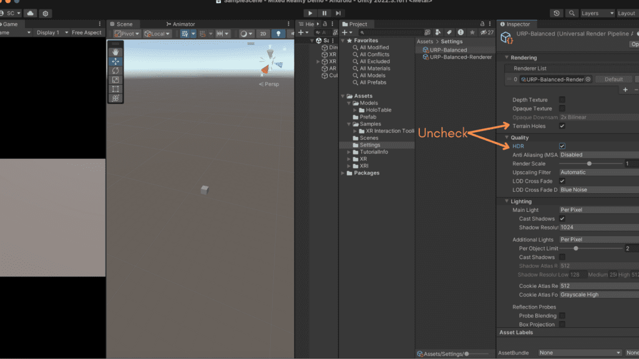Image resolution: width=639 pixels, height=359 pixels.
Task: Click the Layout button in the top-right corner
Action: tap(627, 12)
